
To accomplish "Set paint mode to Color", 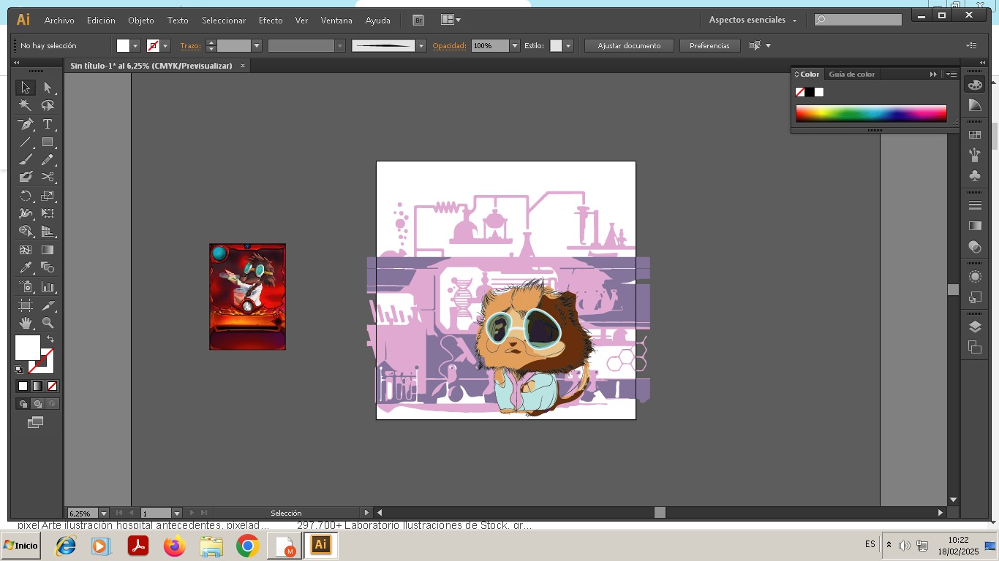I will pos(23,386).
